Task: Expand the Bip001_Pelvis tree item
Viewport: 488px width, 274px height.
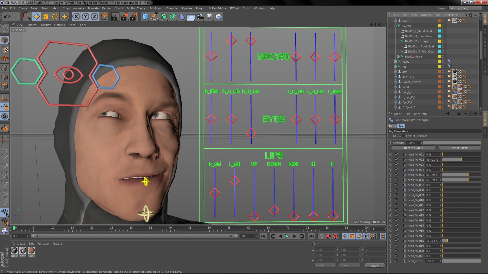Action: click(398, 57)
